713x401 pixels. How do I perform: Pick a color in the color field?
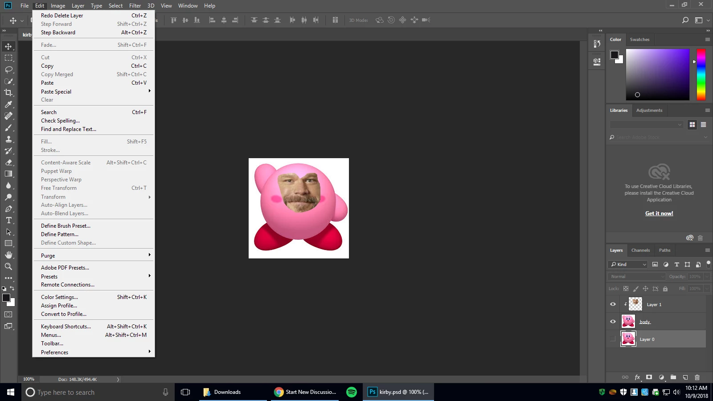click(658, 74)
